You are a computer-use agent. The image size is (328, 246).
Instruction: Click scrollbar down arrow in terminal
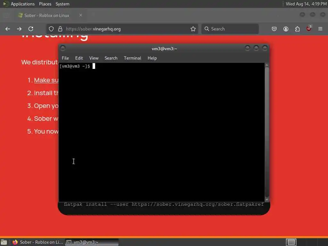coord(267,199)
